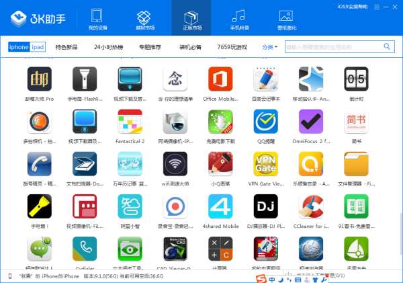
Task: Open the 录音宝 recorder app icon
Action: point(175,206)
